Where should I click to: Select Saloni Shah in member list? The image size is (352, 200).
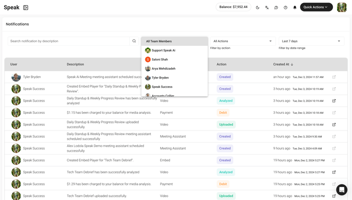[x=174, y=59]
